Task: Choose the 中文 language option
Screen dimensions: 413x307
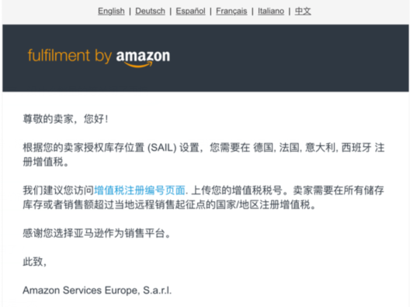Action: tap(303, 11)
